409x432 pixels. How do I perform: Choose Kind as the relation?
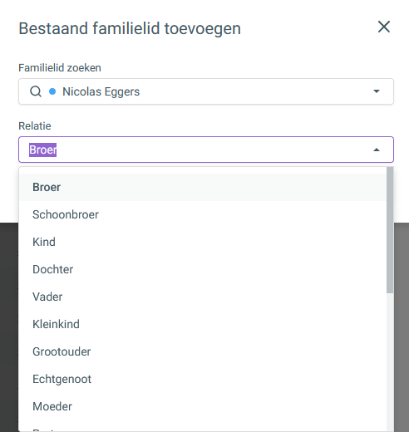tap(203, 242)
